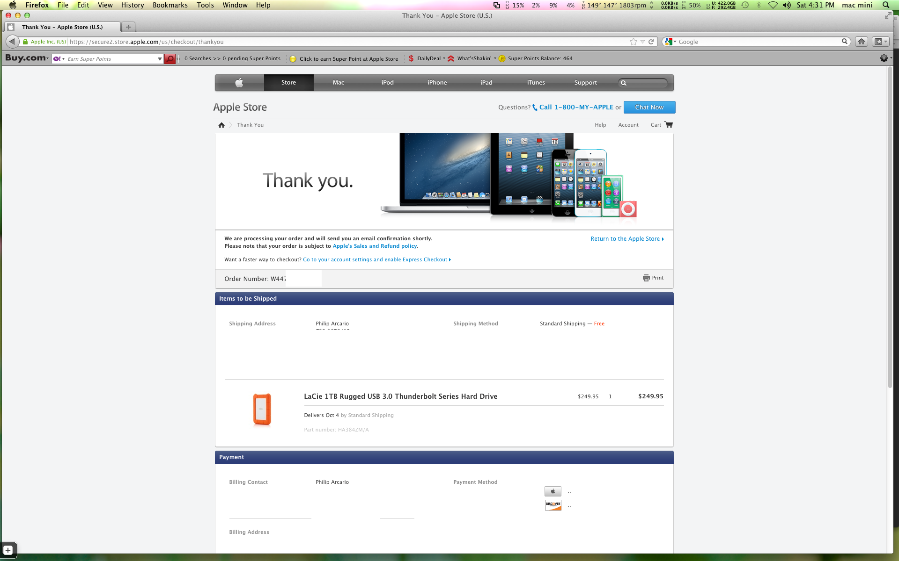899x561 pixels.
Task: Select the Support tab in Apple navigation
Action: click(586, 83)
